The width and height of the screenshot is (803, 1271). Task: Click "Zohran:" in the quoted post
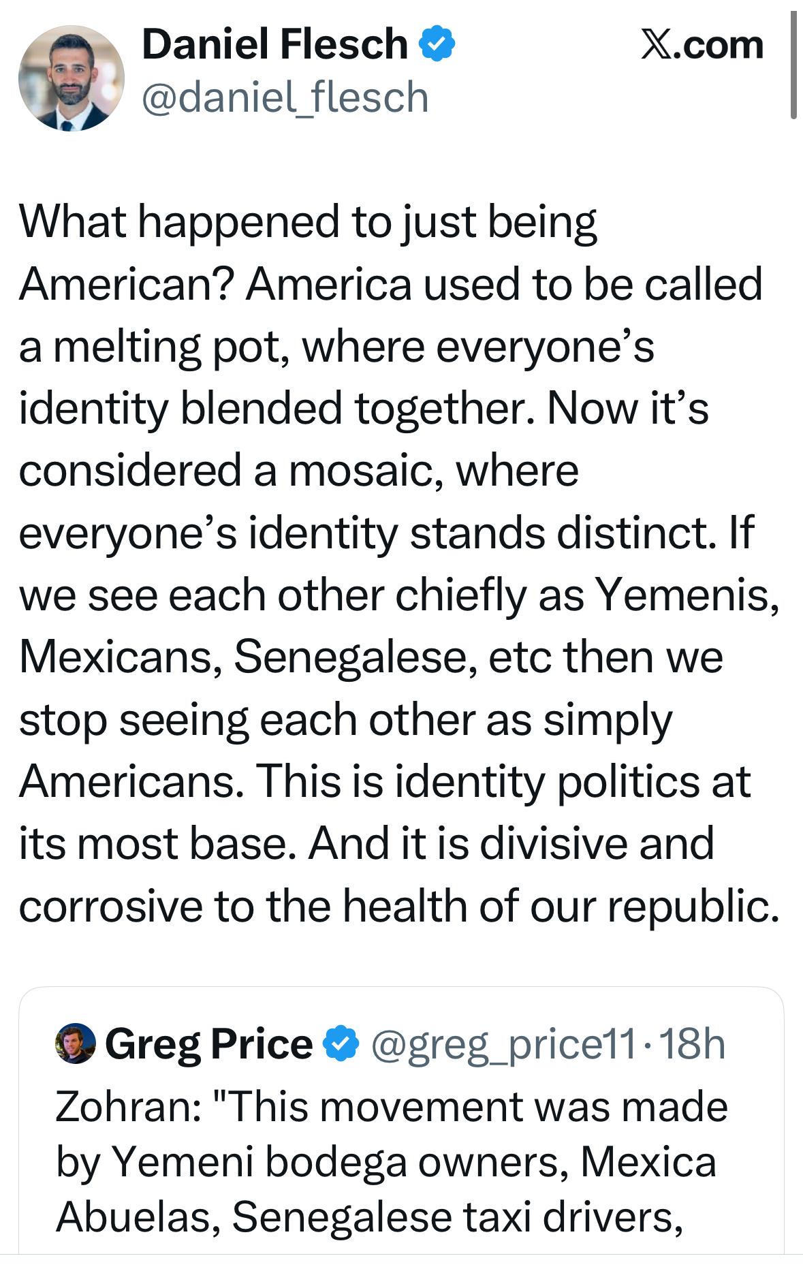pyautogui.click(x=127, y=1107)
